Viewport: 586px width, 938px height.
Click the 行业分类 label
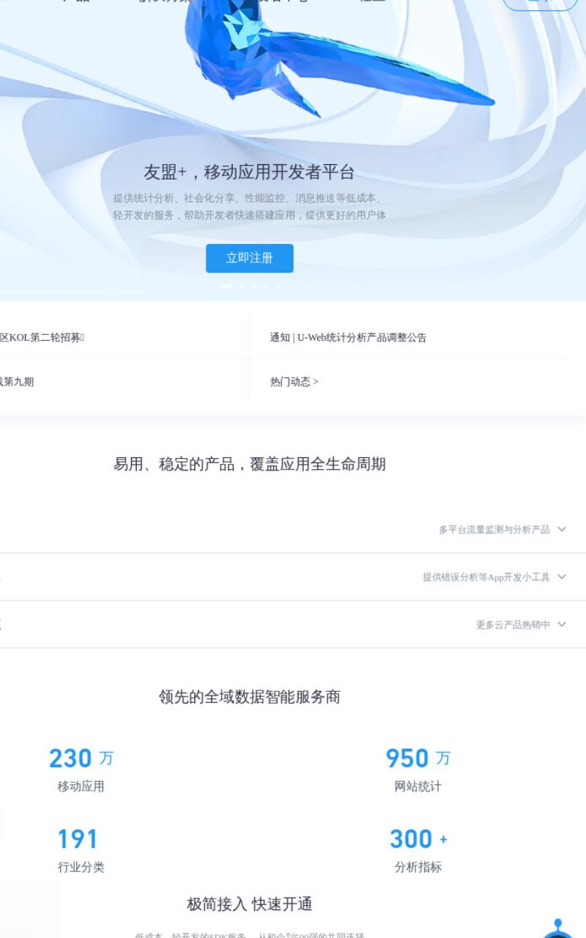pyautogui.click(x=81, y=867)
